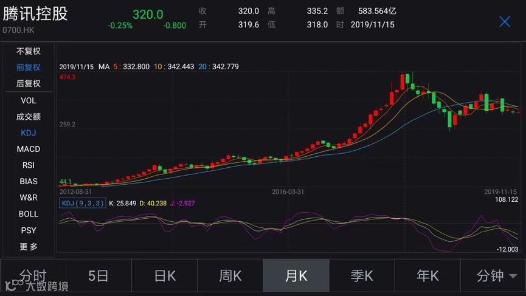Click the MA 10: 342.443 value

174,67
